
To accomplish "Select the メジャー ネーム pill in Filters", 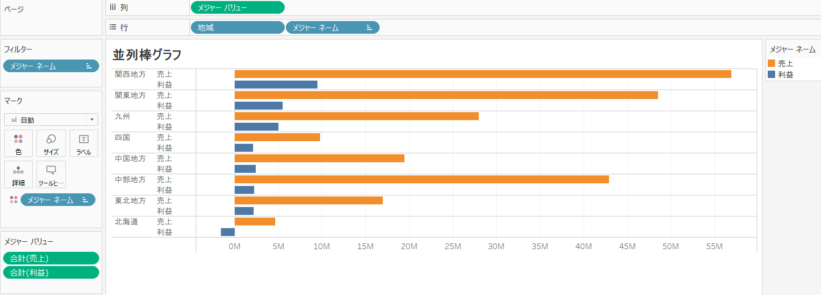I will point(51,66).
